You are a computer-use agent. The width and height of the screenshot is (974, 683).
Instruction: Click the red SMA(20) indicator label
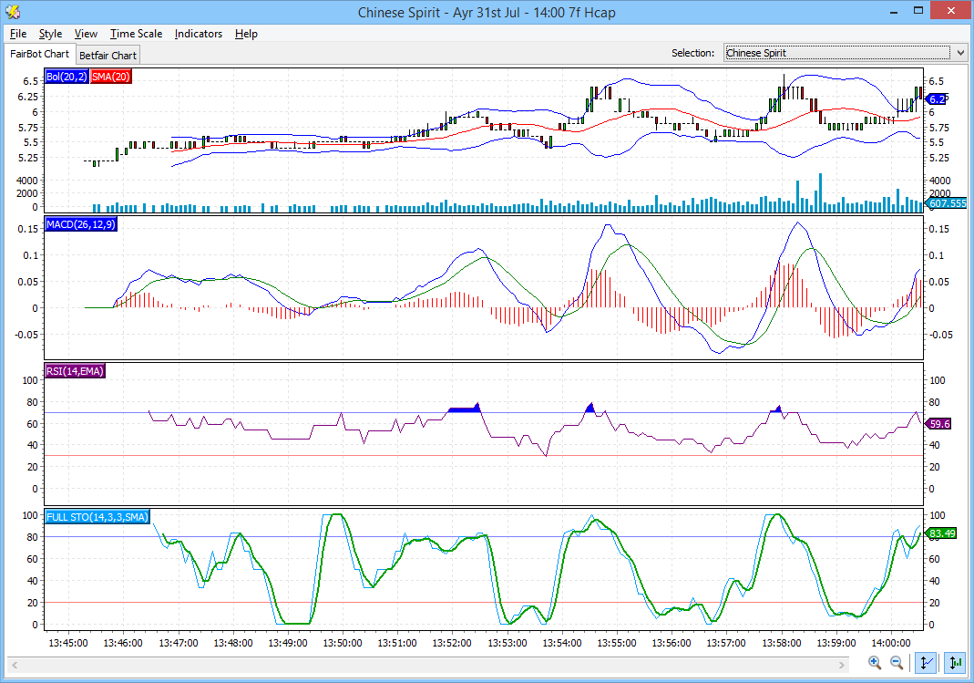coord(111,78)
